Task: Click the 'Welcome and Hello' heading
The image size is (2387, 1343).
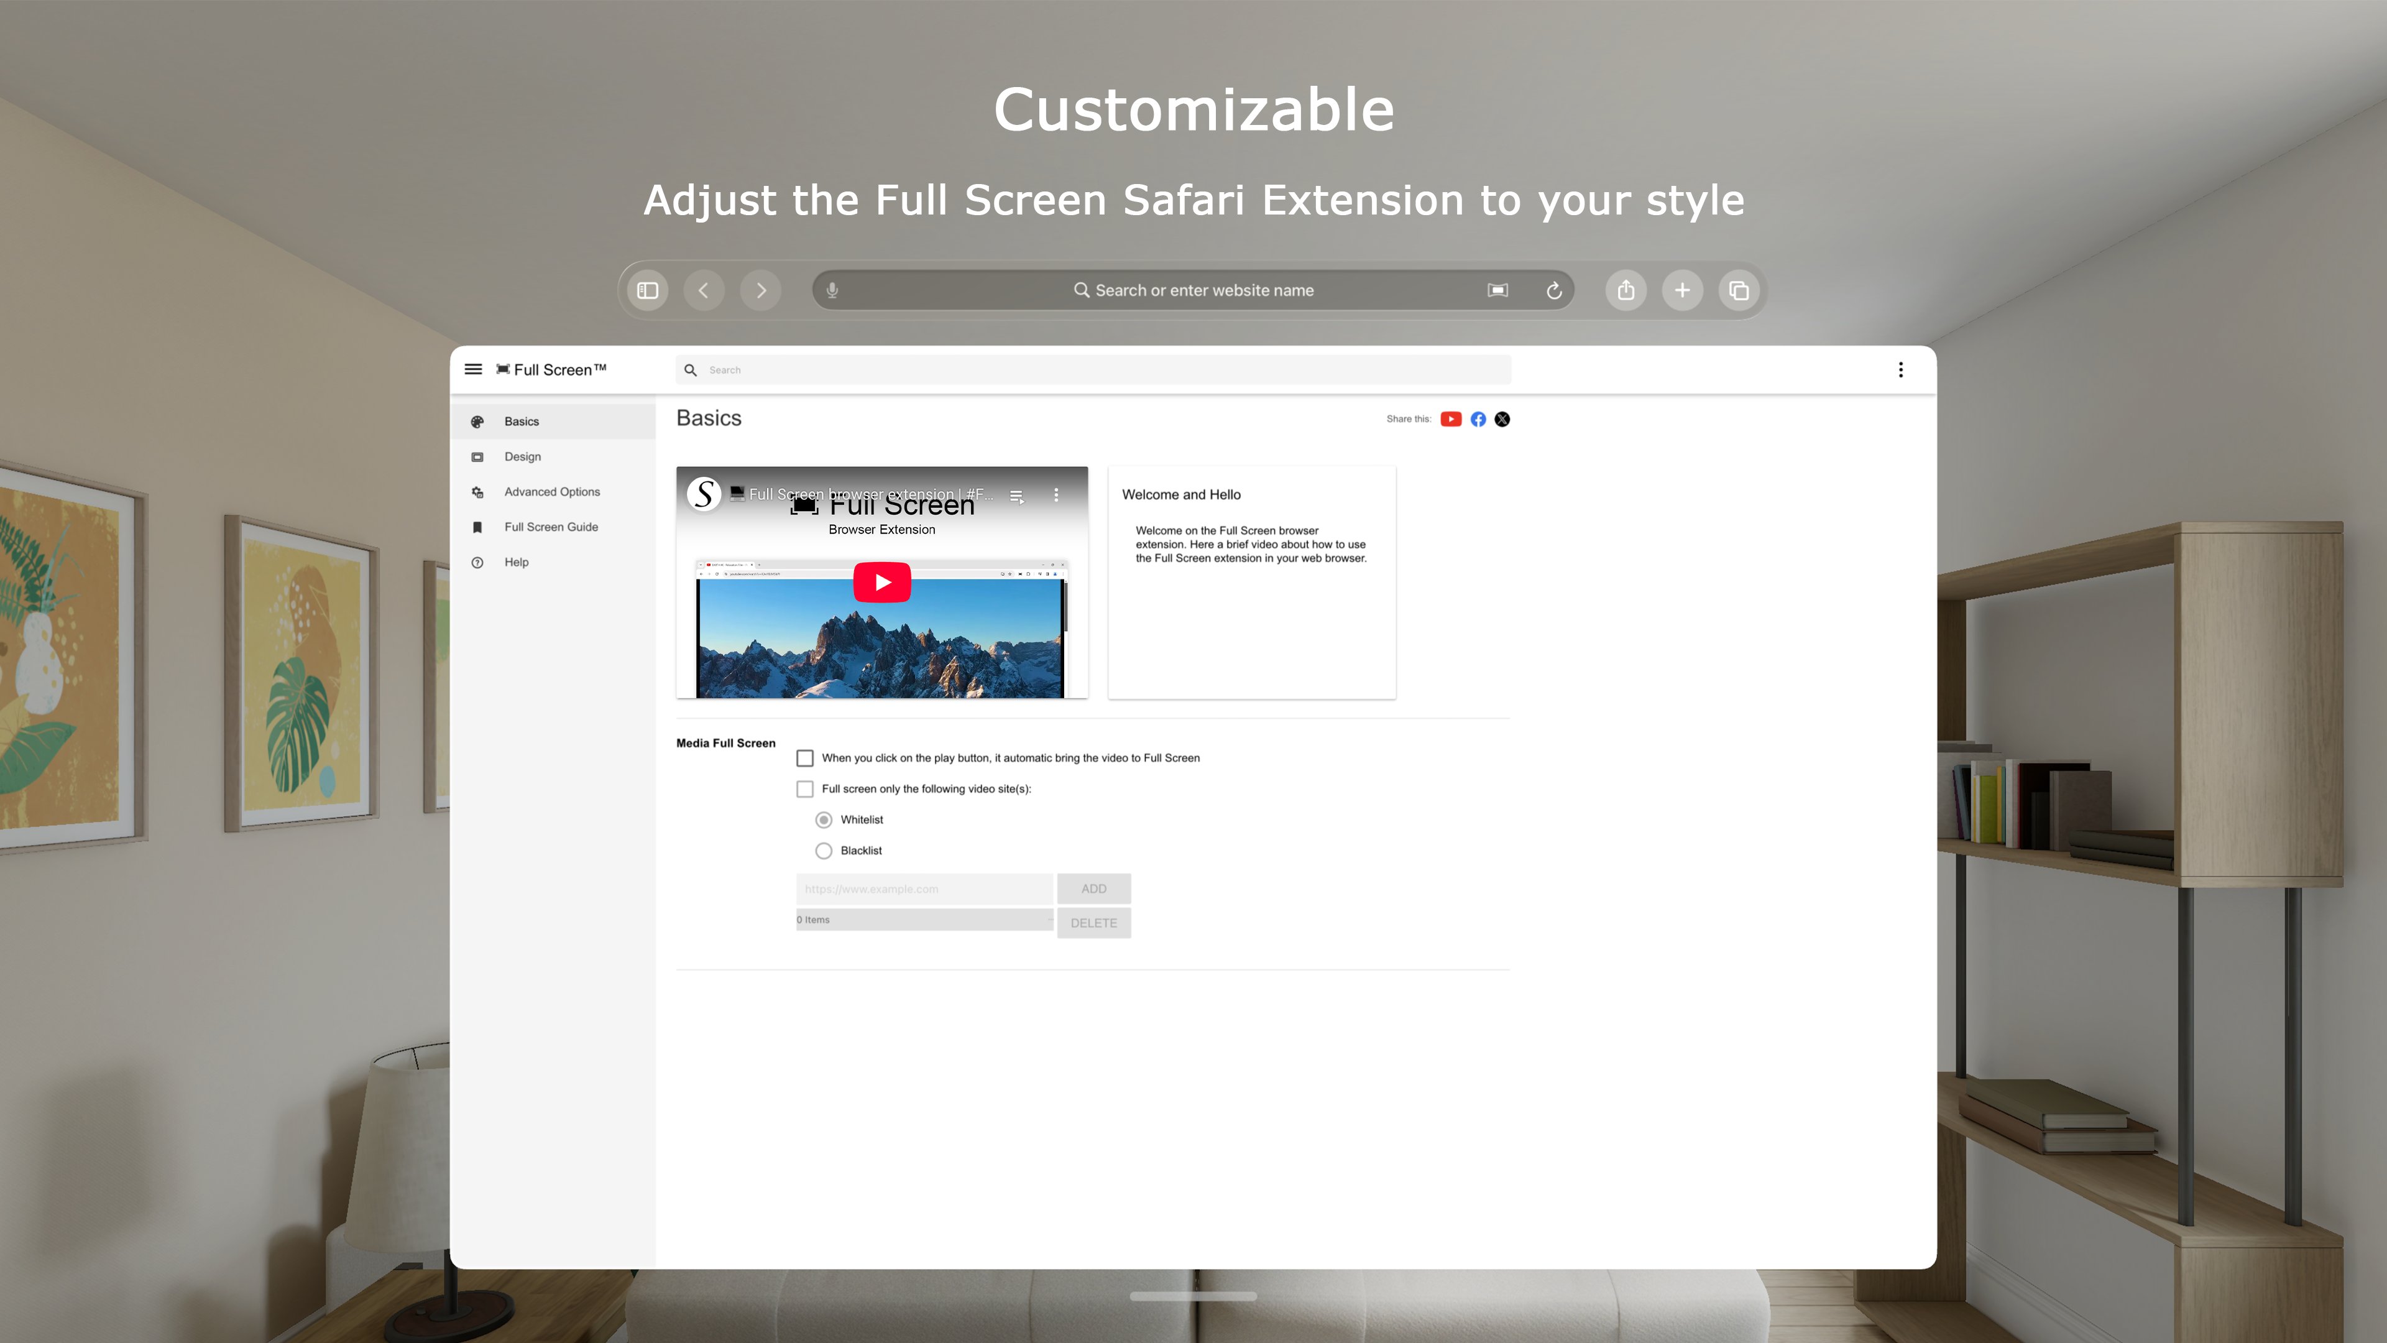Action: tap(1180, 495)
